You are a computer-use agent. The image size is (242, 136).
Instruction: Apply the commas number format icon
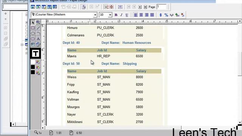(172, 15)
